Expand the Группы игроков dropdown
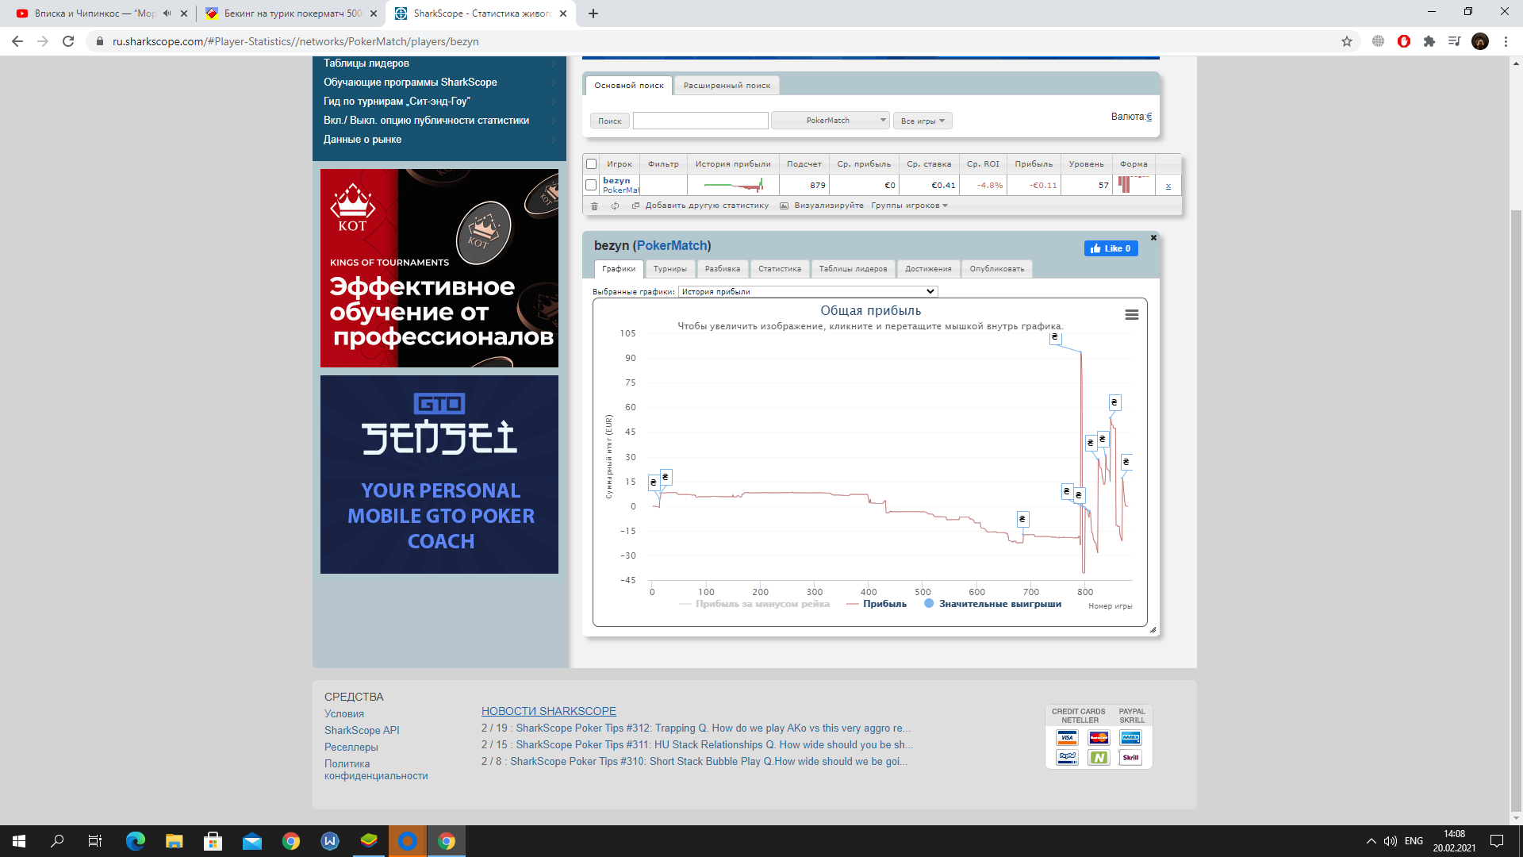The image size is (1523, 857). pos(909,206)
